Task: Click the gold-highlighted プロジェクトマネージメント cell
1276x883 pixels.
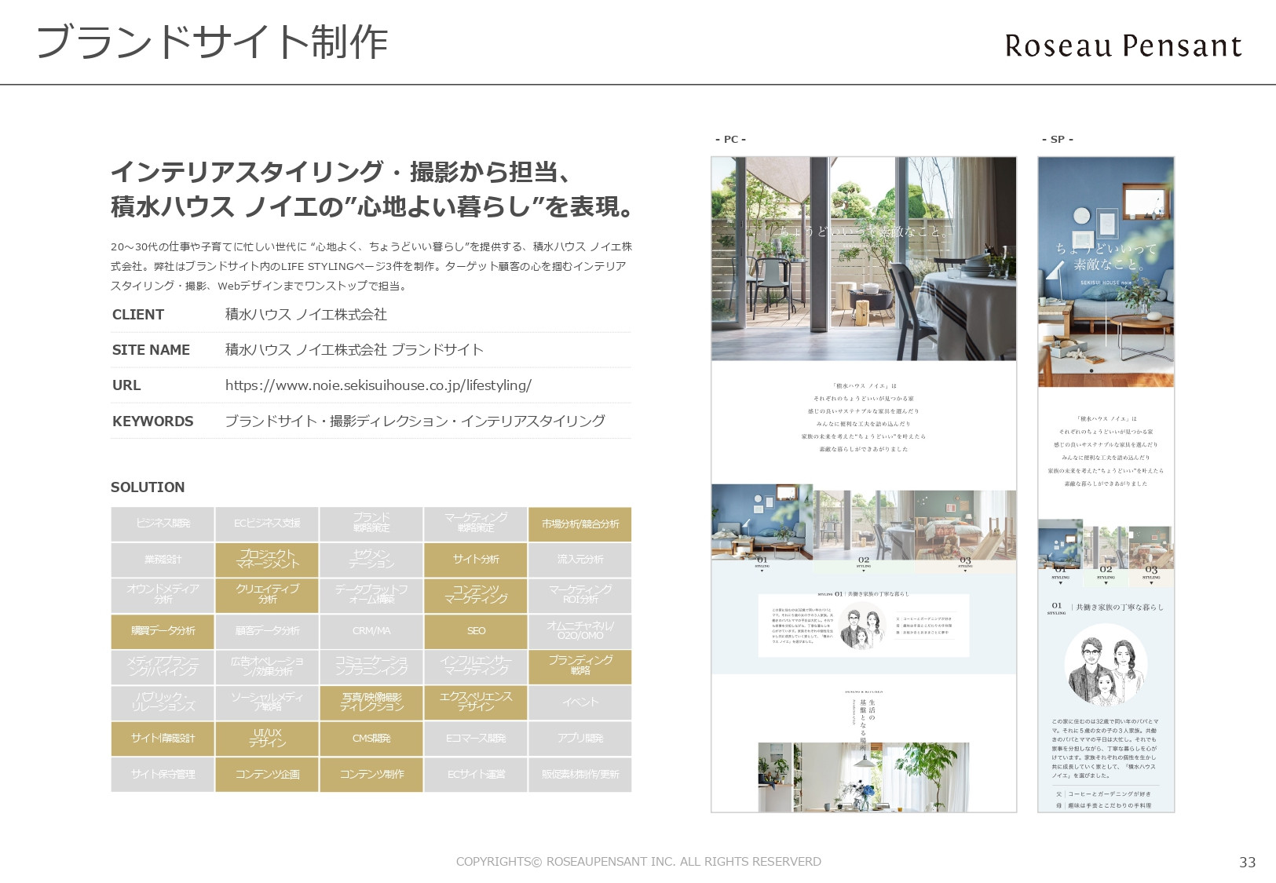Action: [x=266, y=560]
